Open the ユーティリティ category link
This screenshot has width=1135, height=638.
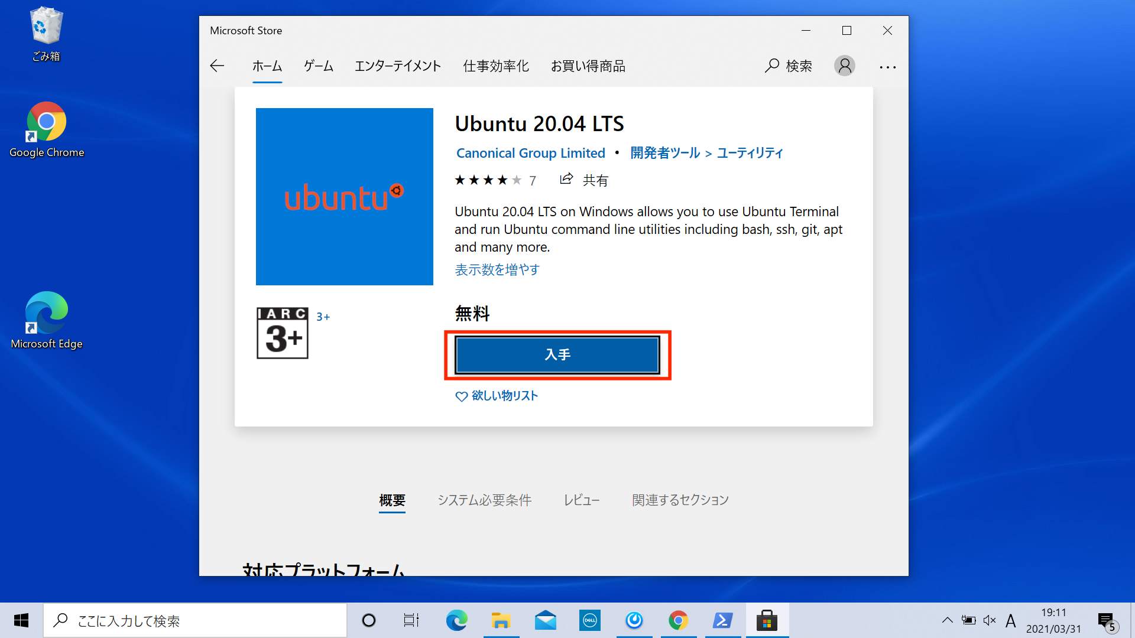pos(750,153)
